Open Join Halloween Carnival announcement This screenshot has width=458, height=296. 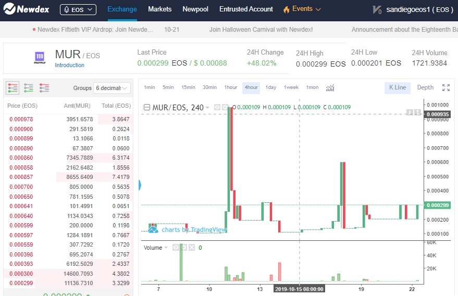(261, 30)
